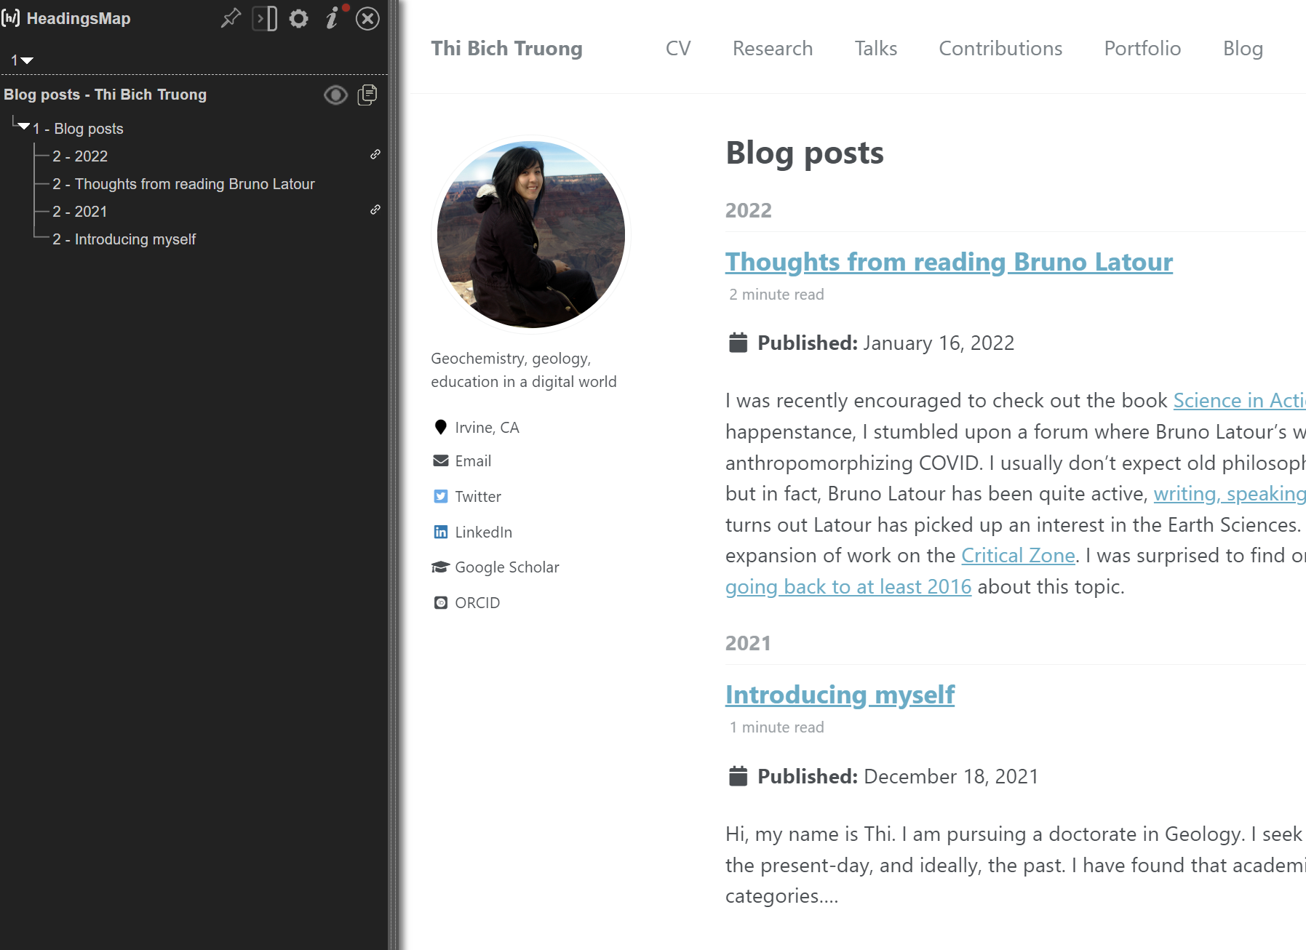
Task: Click the anchor link icon beside 2022
Action: tap(375, 154)
